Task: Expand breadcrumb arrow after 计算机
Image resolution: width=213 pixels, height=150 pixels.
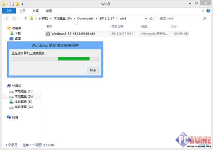Action: pyautogui.click(x=51, y=19)
